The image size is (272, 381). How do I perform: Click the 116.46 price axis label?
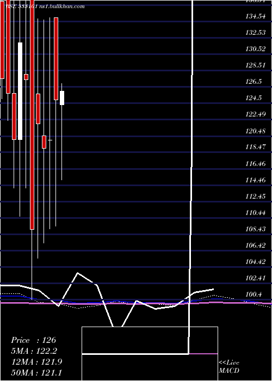click(256, 164)
